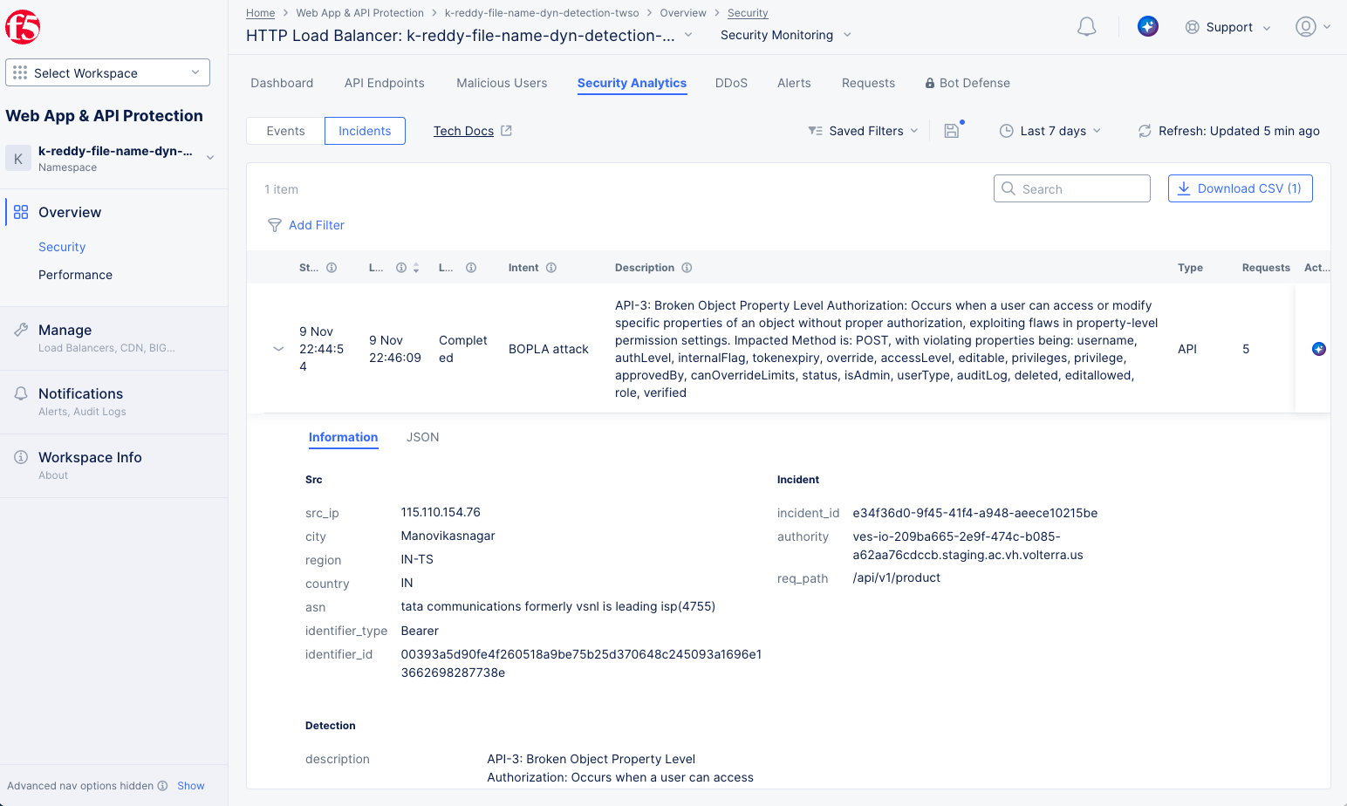This screenshot has width=1347, height=806.
Task: Click the save filter disk icon
Action: [952, 131]
